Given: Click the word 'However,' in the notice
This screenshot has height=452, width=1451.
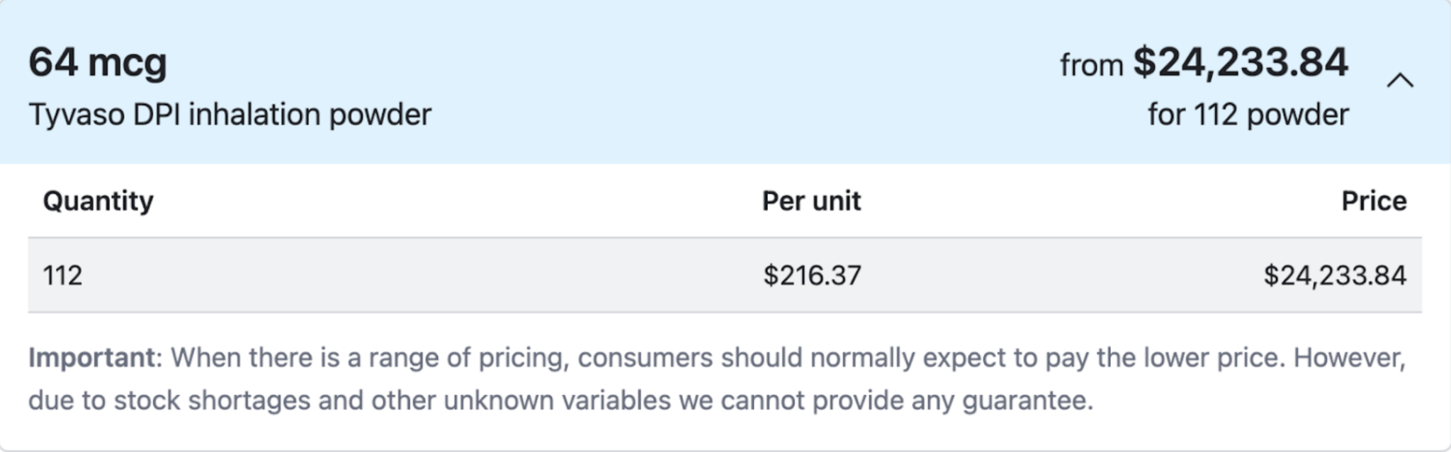Looking at the screenshot, I should pos(1349,358).
